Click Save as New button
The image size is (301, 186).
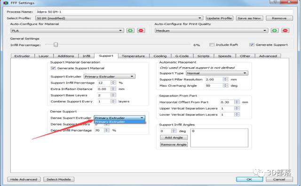point(249,18)
